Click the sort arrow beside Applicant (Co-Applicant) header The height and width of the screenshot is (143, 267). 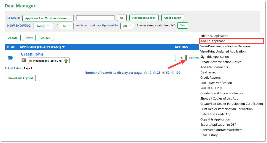63,47
